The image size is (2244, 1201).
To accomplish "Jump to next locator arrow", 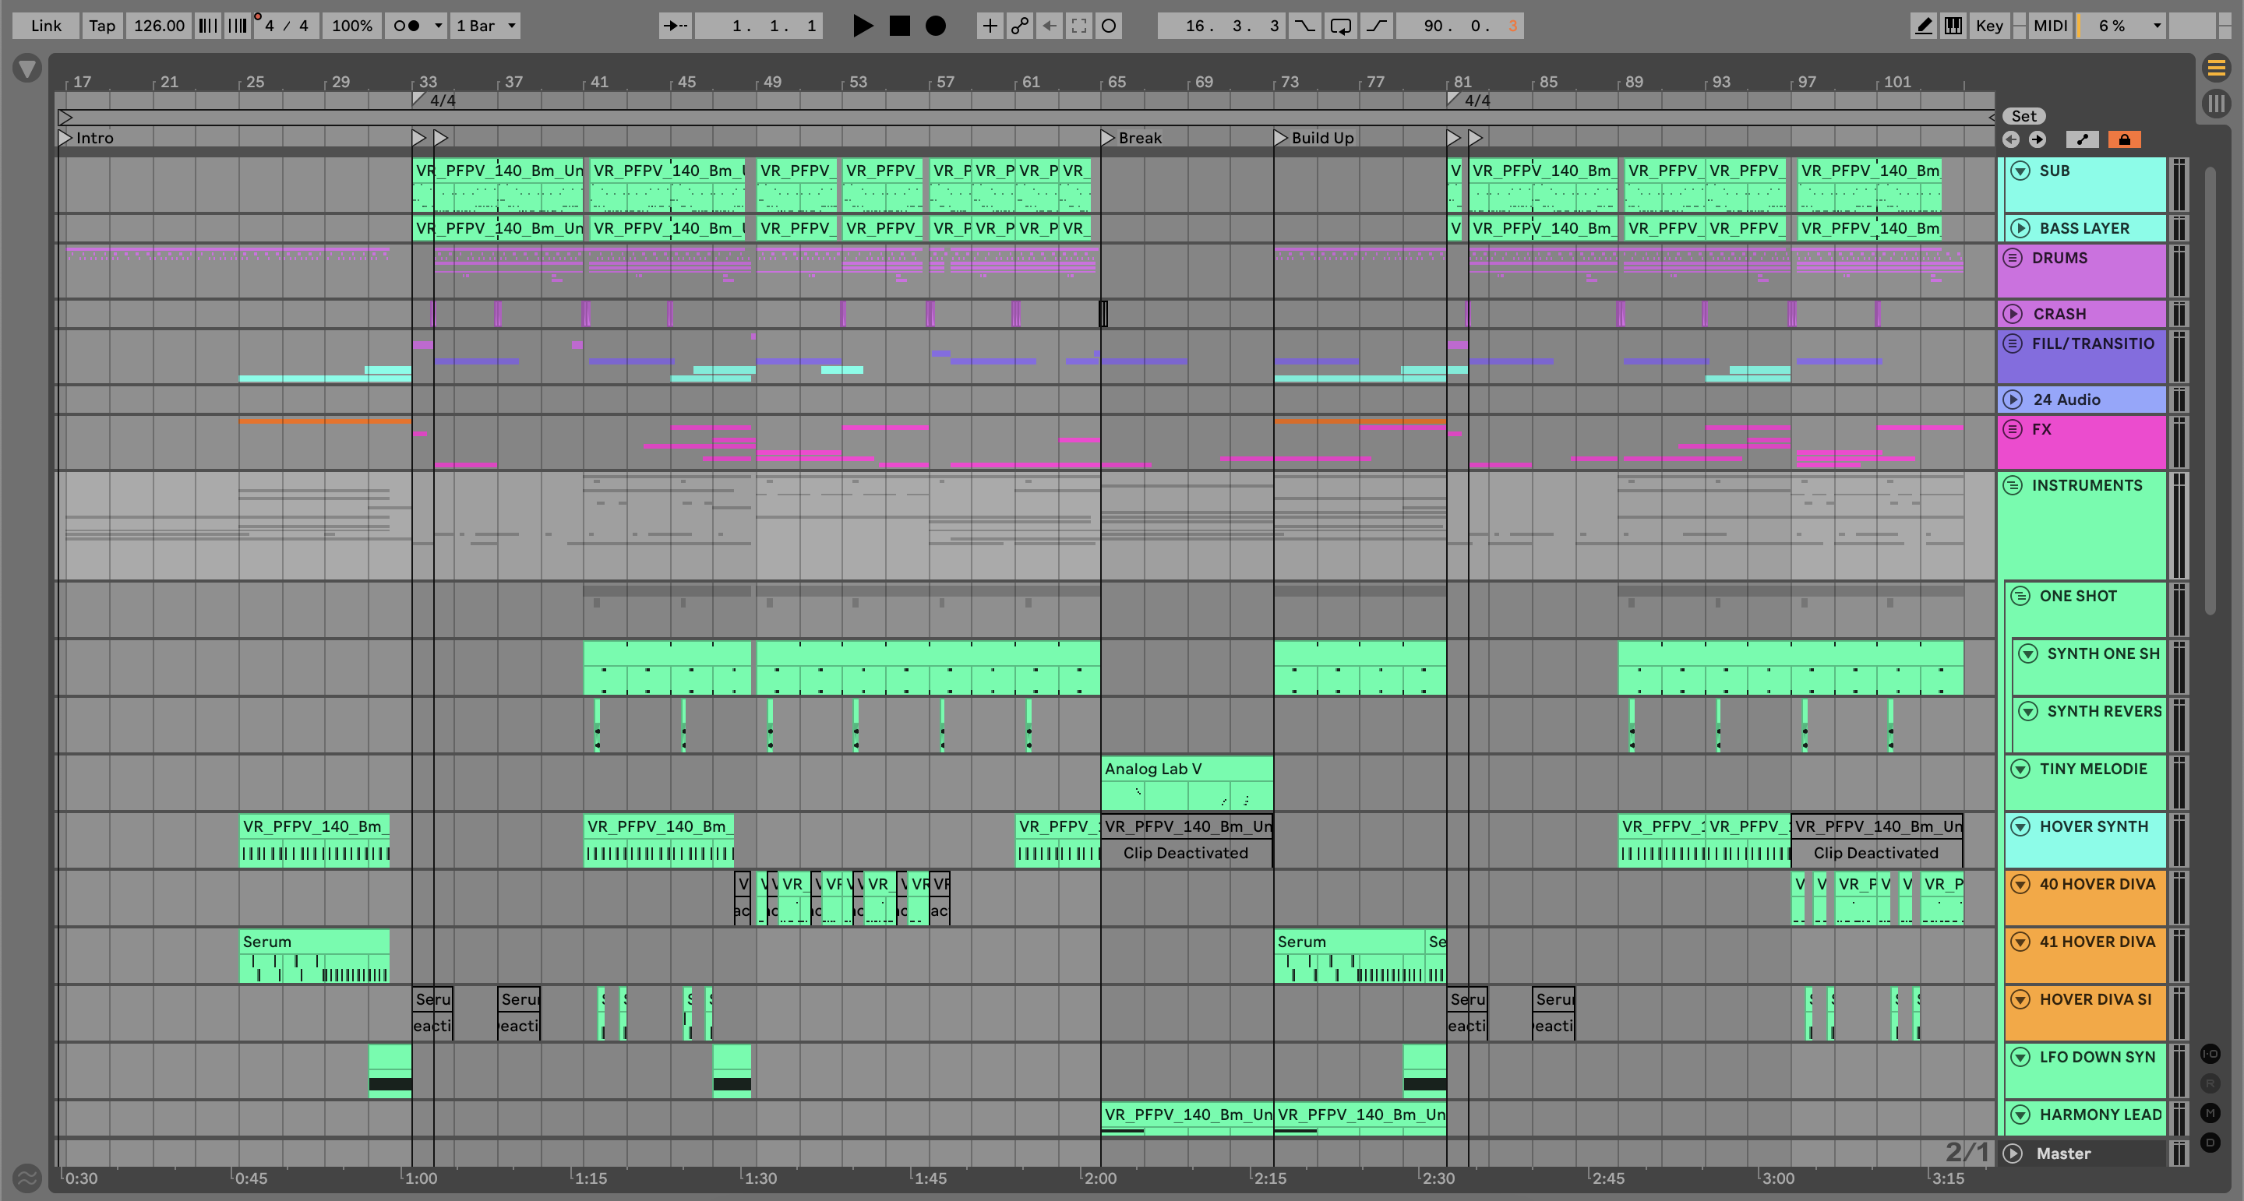I will [x=2037, y=139].
